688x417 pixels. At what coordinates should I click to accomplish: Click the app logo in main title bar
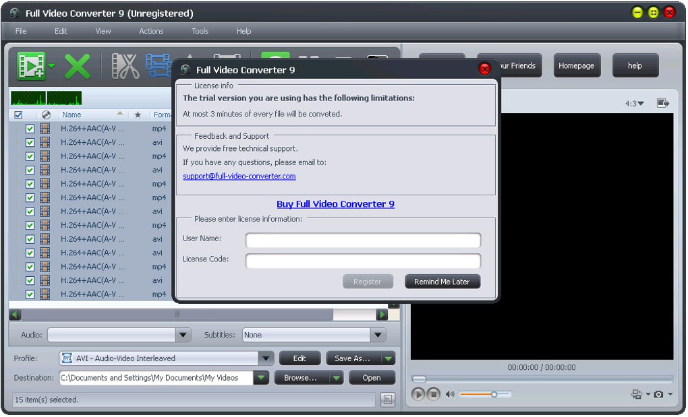click(14, 13)
